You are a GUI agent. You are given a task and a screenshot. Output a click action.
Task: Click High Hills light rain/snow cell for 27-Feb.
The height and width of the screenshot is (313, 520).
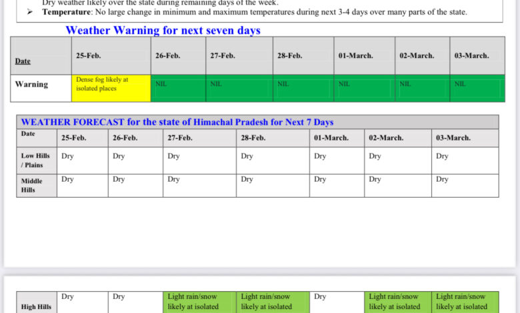(x=199, y=302)
